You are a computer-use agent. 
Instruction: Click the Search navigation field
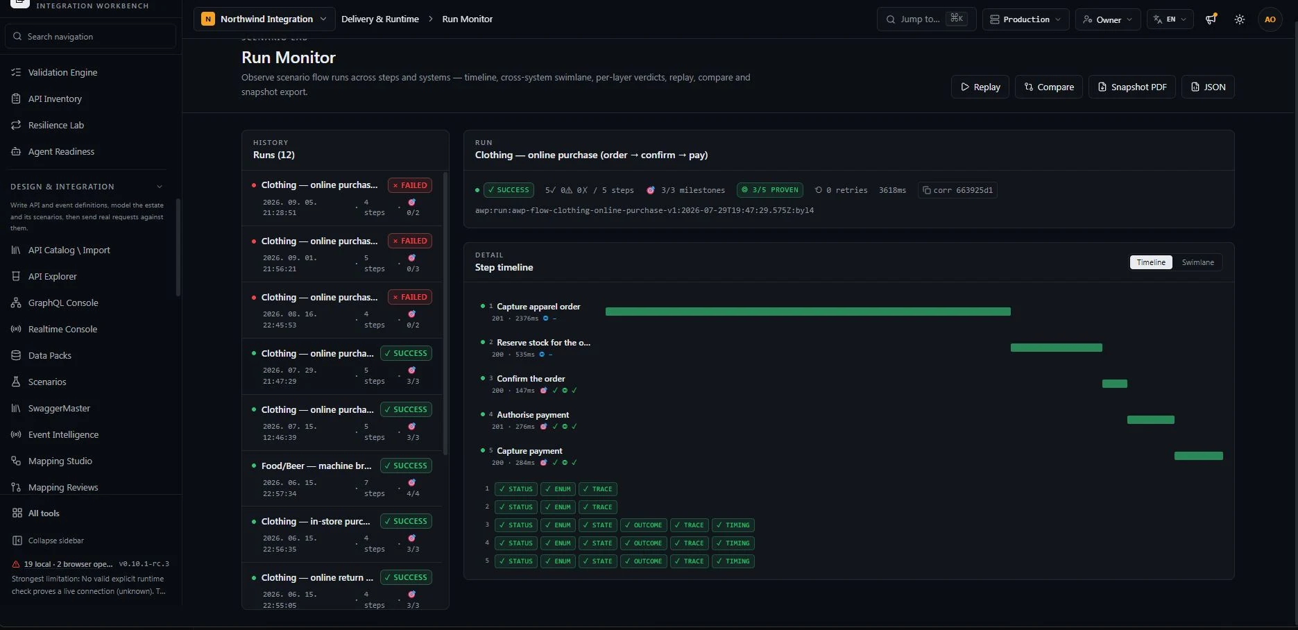click(90, 37)
